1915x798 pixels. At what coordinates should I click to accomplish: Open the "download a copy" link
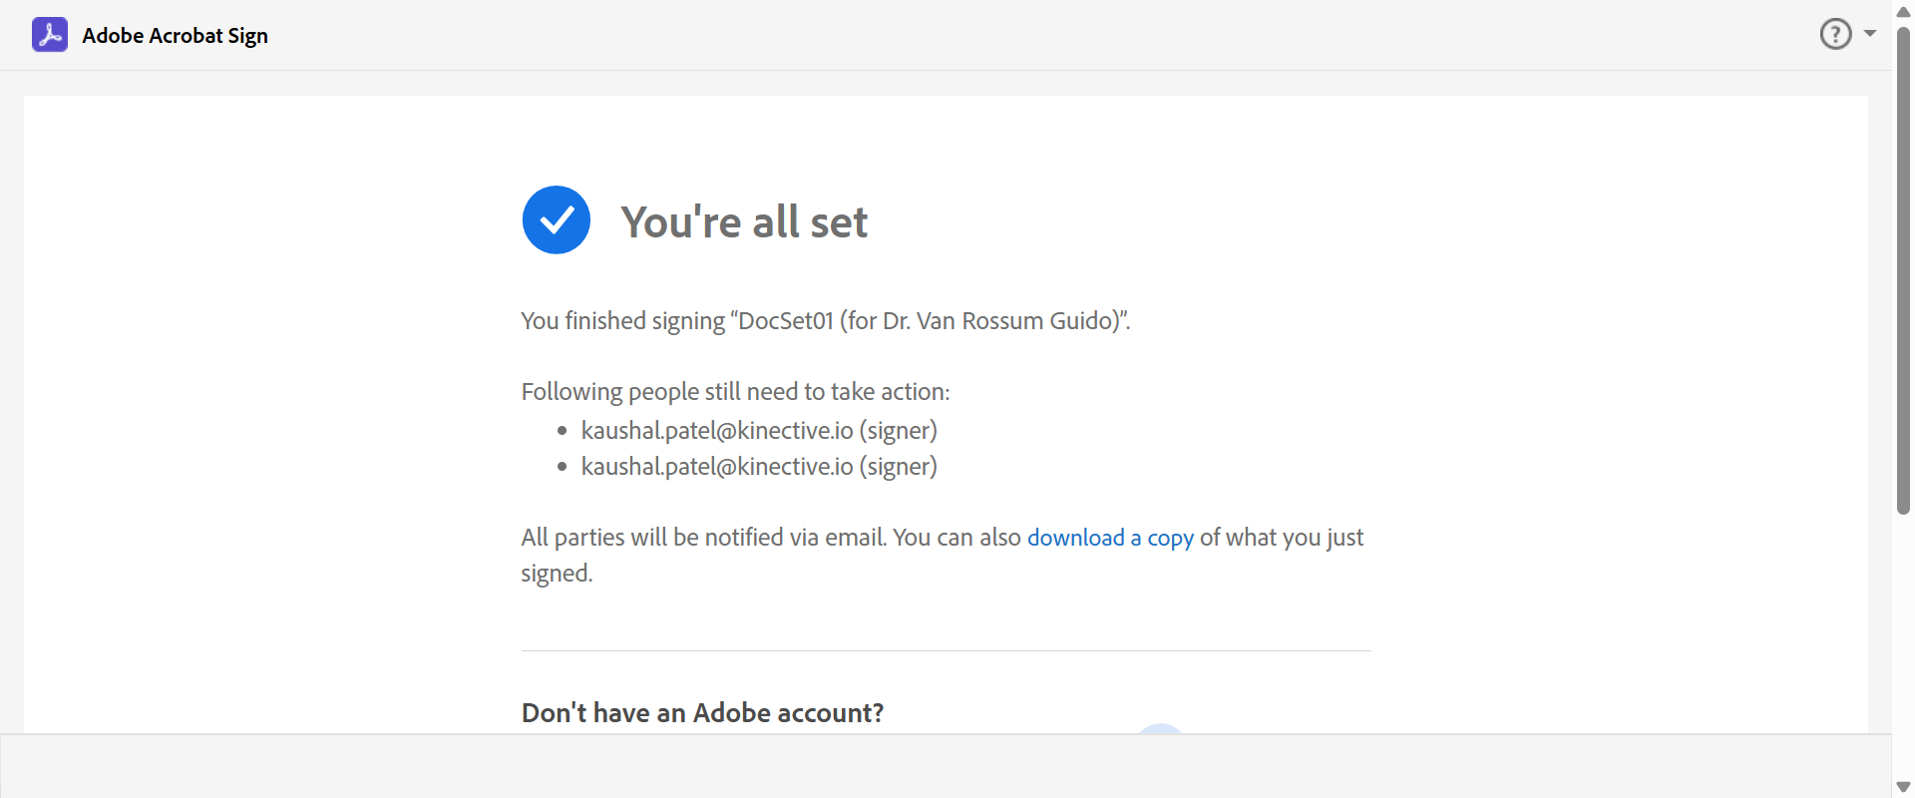[1110, 538]
